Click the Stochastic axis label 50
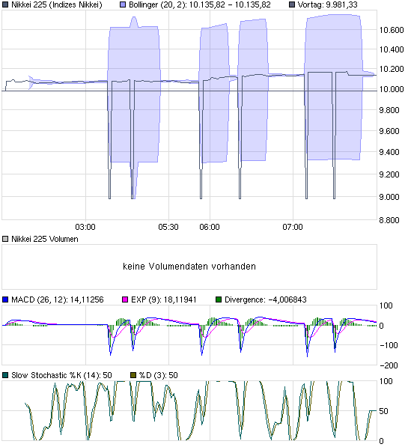 point(383,411)
